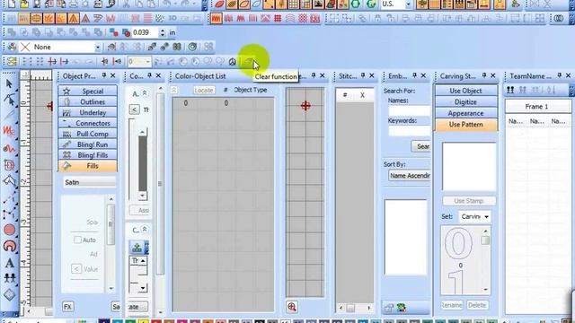
Task: Open the None thread dropdown
Action: pos(98,48)
